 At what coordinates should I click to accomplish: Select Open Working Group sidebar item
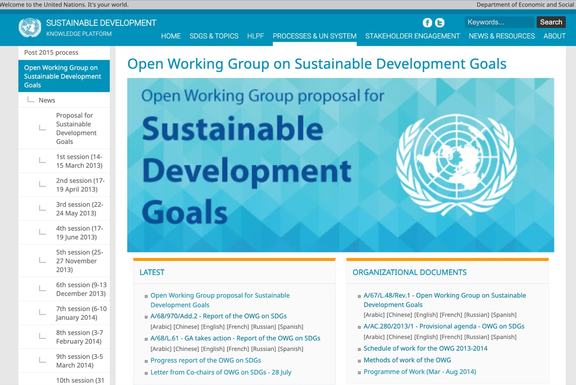[x=64, y=76]
